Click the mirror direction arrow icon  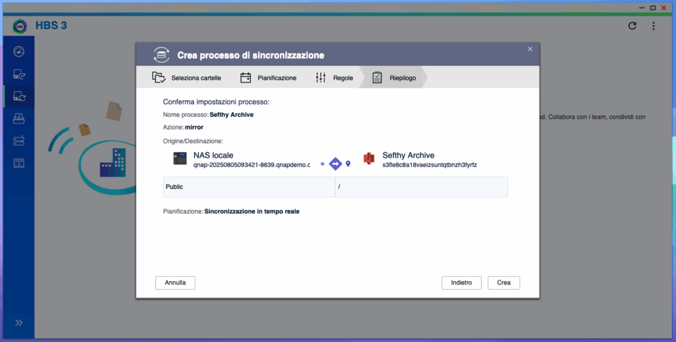coord(335,163)
